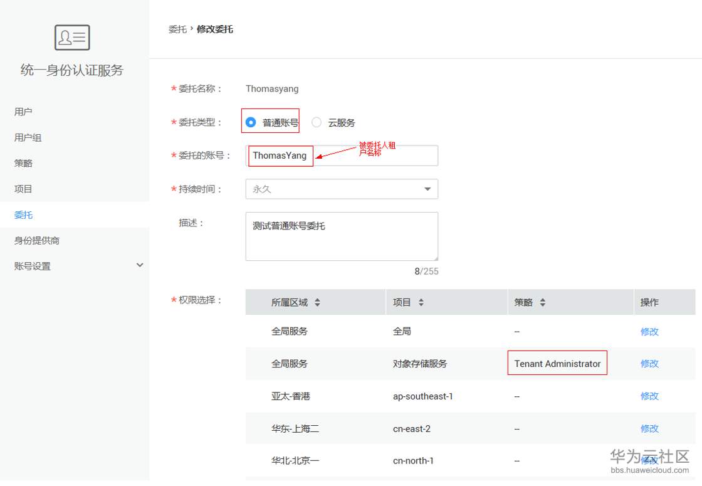The width and height of the screenshot is (702, 486).
Task: Sort table by 所属区域 column arrows
Action: (317, 302)
